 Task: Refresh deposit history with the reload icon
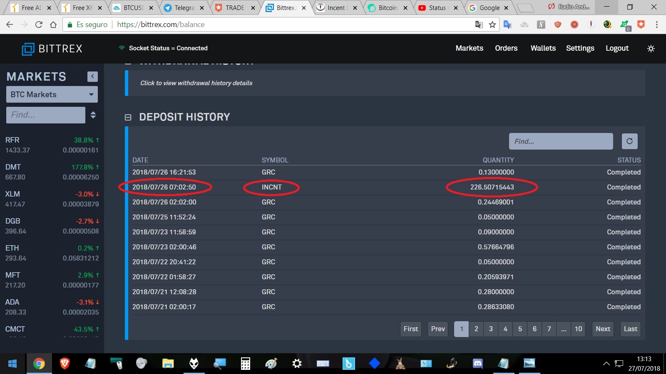[629, 141]
